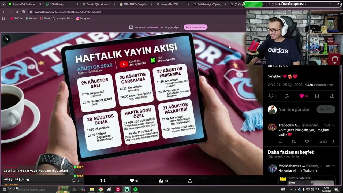
Task: Switch to the FATİH TEKKE Google tab
Action: coord(135,4)
